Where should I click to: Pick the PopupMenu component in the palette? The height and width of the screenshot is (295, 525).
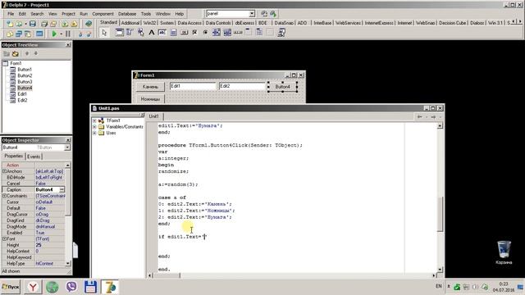point(140,33)
